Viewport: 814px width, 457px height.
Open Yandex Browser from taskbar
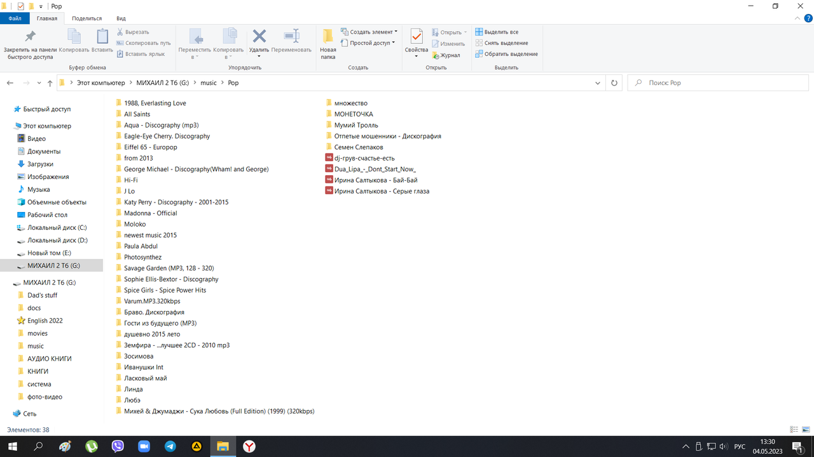249,446
